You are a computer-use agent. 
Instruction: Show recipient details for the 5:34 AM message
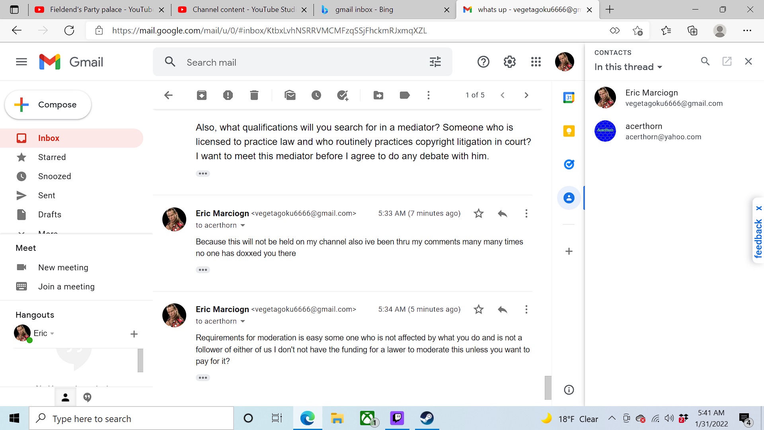pyautogui.click(x=243, y=321)
